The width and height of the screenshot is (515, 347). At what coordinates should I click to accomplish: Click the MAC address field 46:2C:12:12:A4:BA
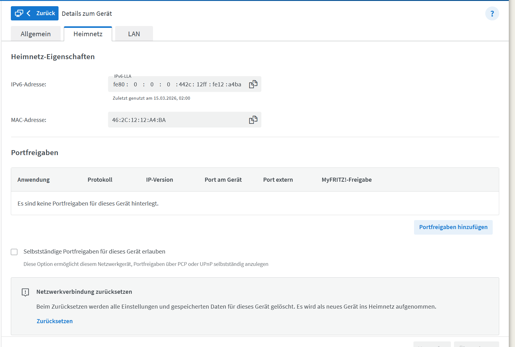click(139, 120)
